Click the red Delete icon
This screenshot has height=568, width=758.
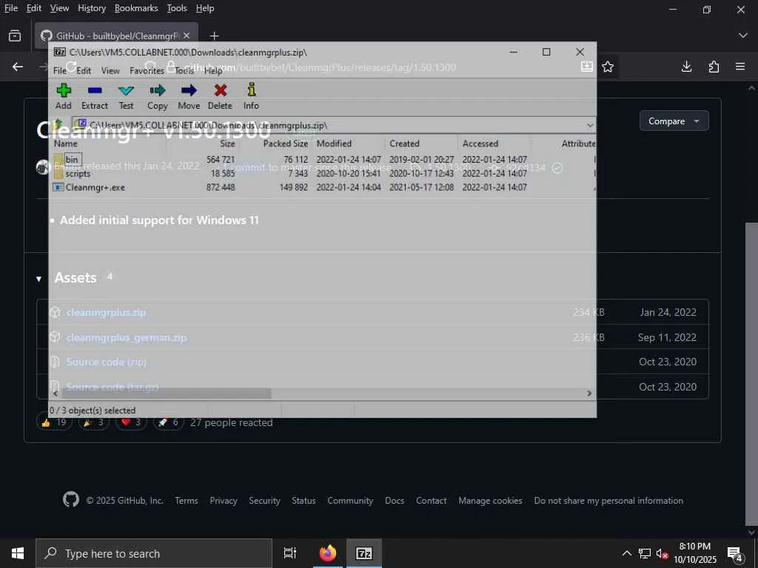click(220, 96)
